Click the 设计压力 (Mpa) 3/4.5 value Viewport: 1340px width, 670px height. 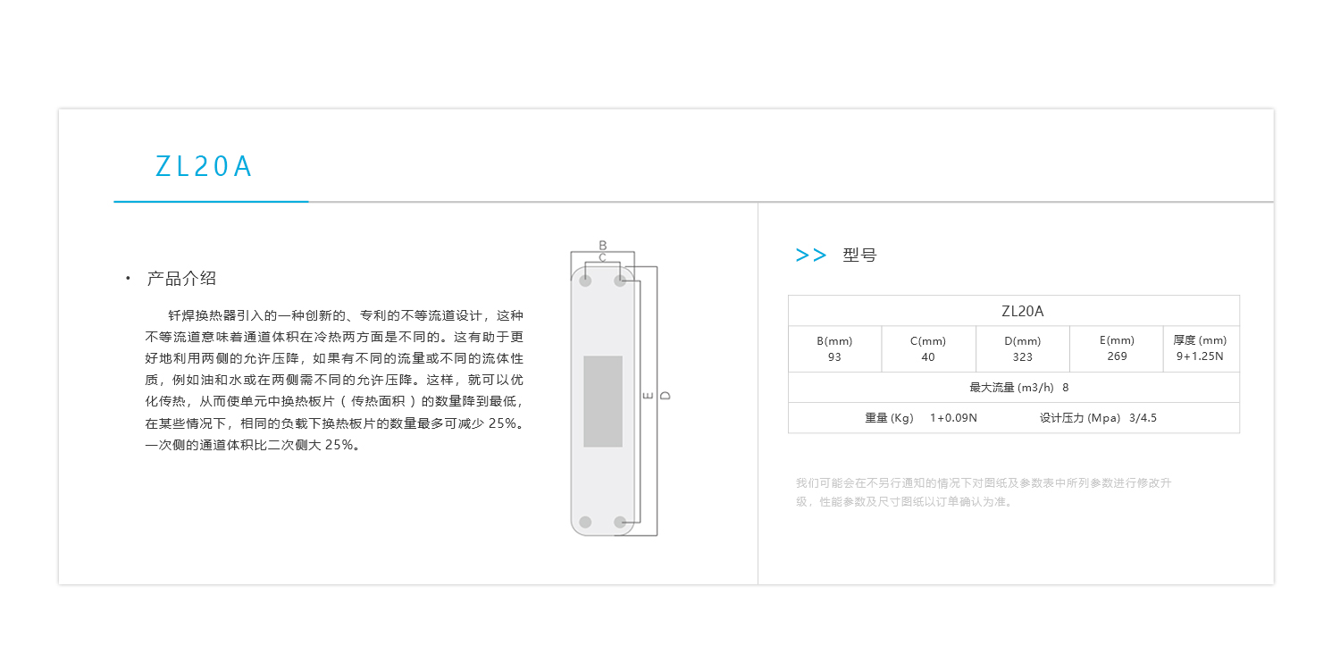1098,418
